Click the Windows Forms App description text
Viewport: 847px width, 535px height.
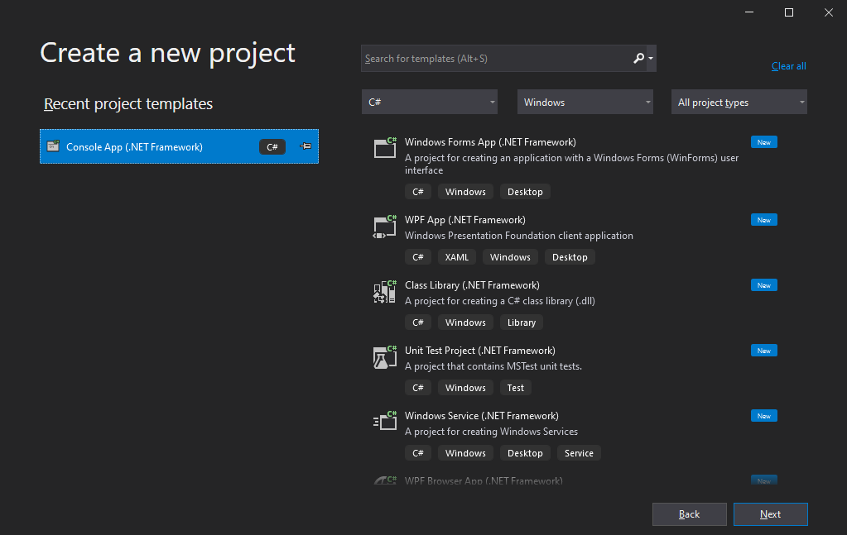(x=571, y=164)
